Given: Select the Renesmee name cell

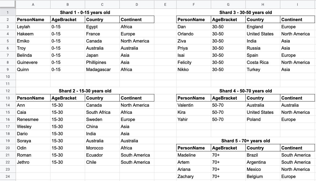Looking at the screenshot, I should click(33, 119).
